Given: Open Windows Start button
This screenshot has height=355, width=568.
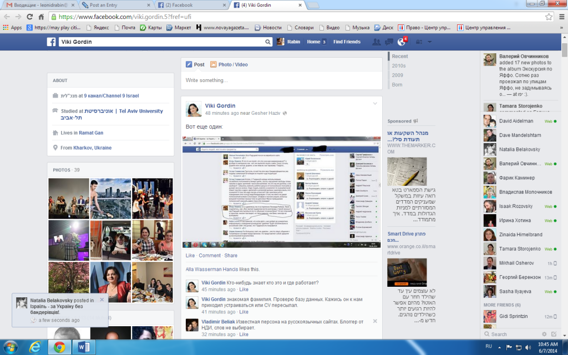Looking at the screenshot, I should (x=10, y=347).
